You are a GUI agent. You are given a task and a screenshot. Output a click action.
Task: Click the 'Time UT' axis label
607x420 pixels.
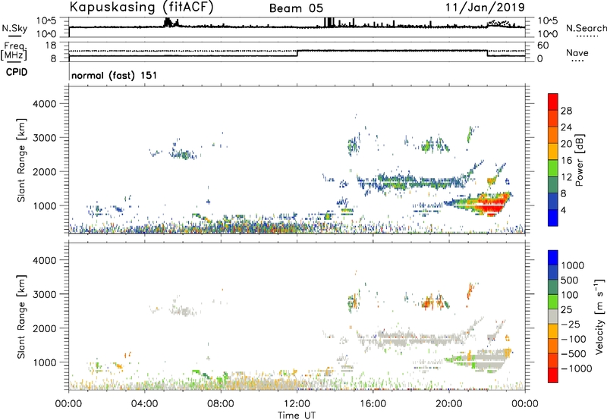point(297,415)
